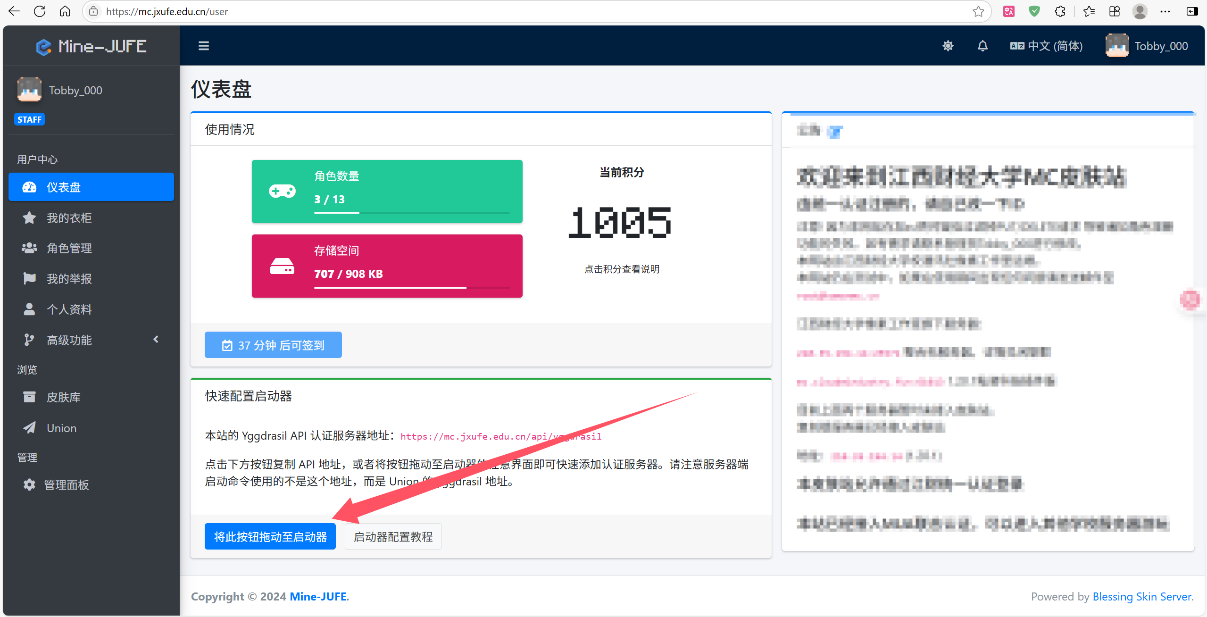Screen dimensions: 1207x617
Task: Click the 仪表盘 dashboard gauge icon
Action: (x=29, y=187)
